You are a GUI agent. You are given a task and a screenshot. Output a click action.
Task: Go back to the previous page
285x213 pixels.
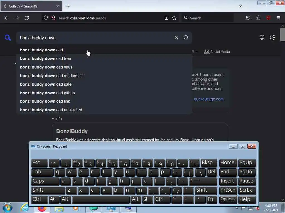click(x=7, y=18)
